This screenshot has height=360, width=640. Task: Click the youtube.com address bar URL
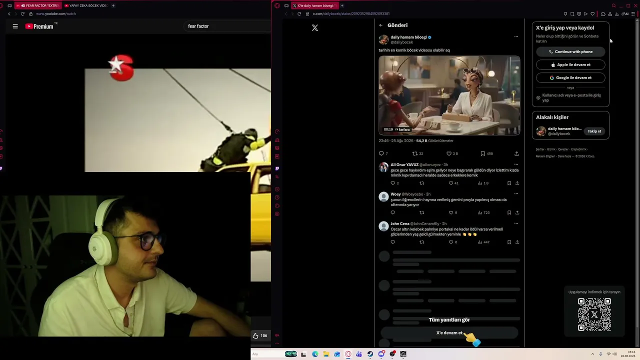coord(56,14)
